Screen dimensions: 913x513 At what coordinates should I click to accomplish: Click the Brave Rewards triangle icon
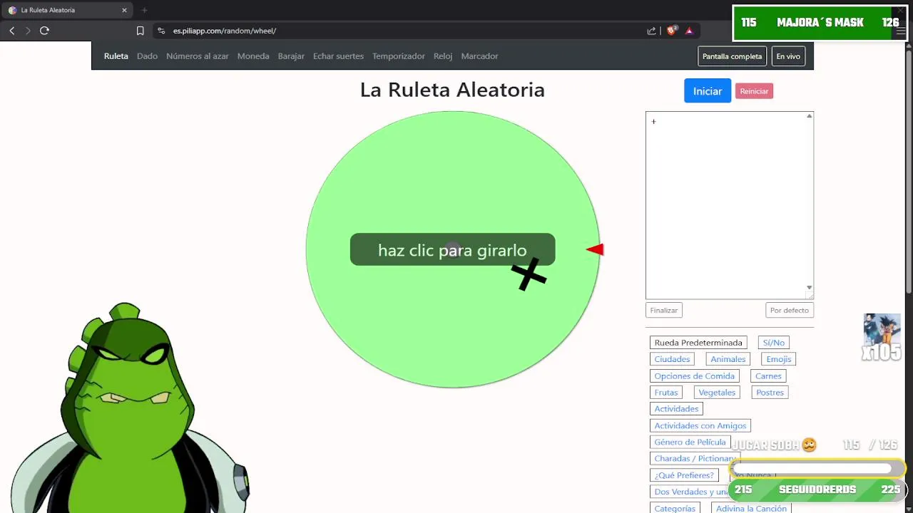[x=689, y=31]
